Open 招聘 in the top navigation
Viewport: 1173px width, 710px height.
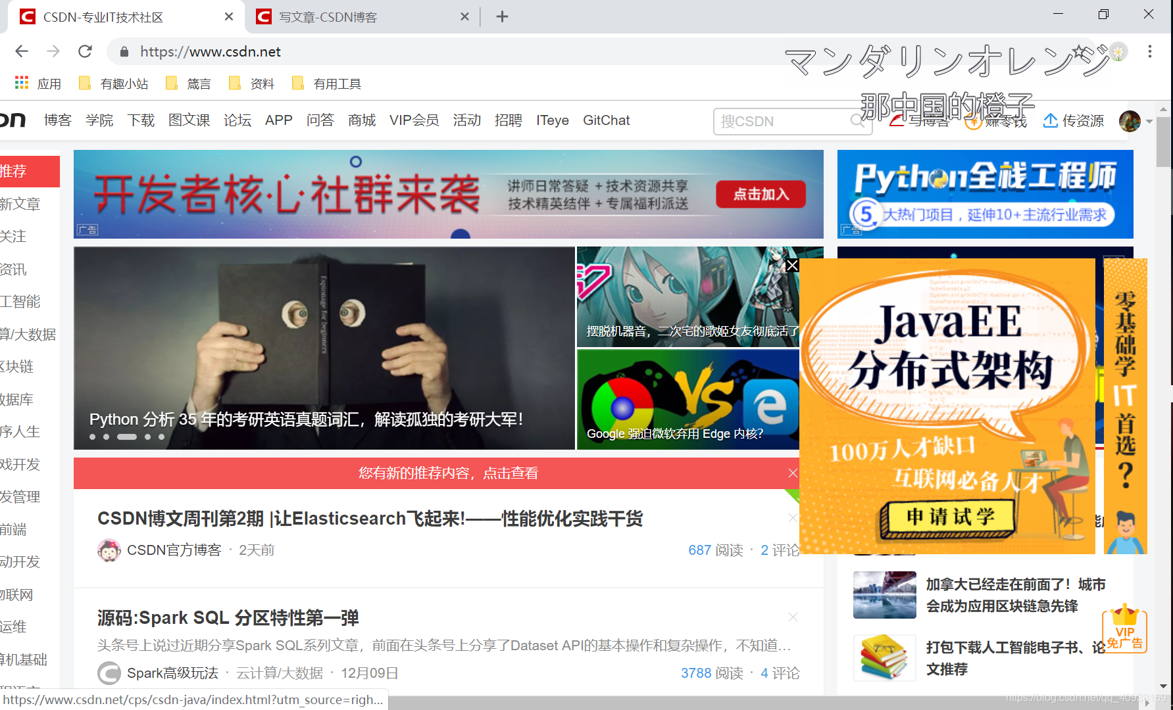click(509, 120)
